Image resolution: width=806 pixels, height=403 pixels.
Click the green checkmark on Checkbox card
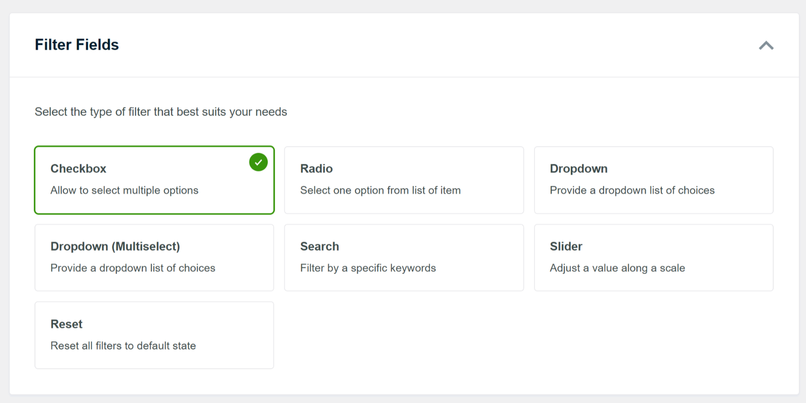click(258, 162)
